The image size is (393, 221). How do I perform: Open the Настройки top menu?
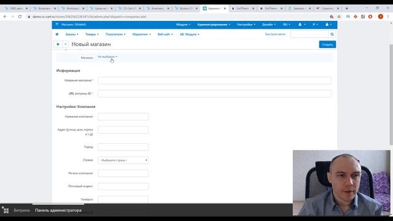pos(246,25)
